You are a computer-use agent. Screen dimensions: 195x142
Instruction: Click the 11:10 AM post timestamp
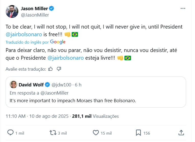[16, 116]
